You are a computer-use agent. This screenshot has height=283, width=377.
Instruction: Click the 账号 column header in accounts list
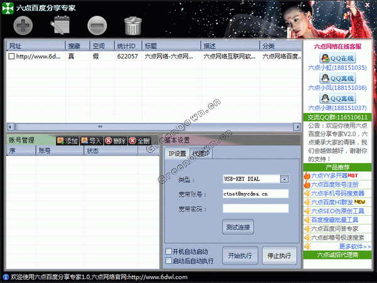tap(60, 151)
